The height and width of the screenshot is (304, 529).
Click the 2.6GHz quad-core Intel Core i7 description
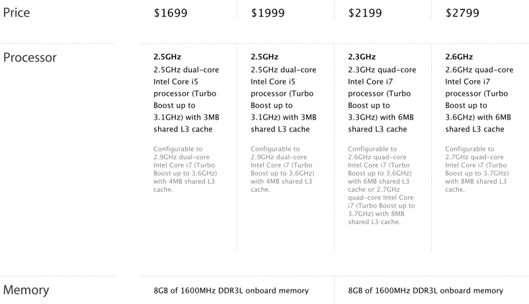(478, 99)
